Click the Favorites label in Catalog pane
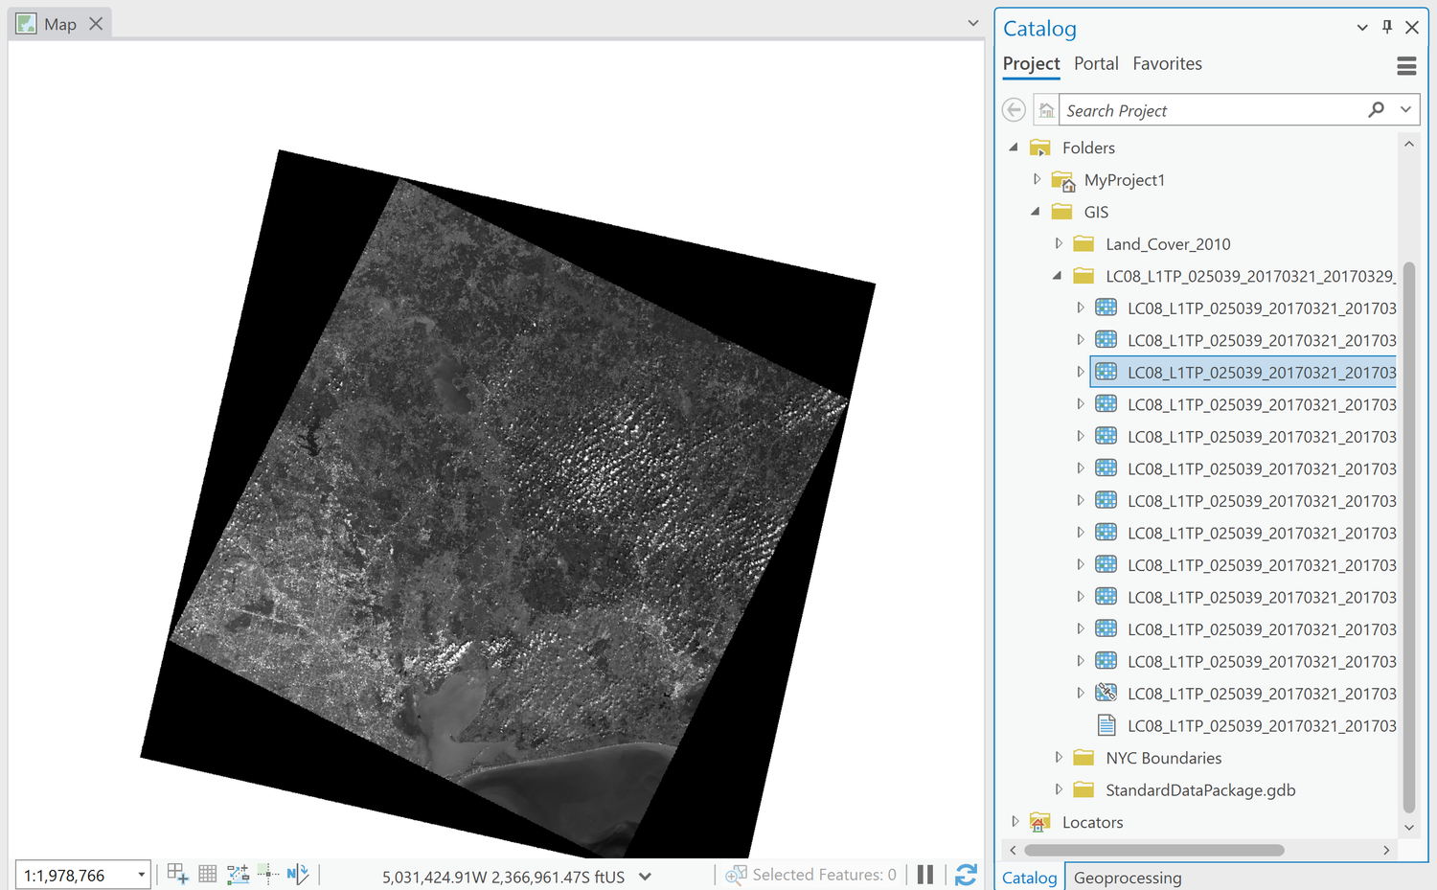The width and height of the screenshot is (1437, 890). click(1167, 63)
